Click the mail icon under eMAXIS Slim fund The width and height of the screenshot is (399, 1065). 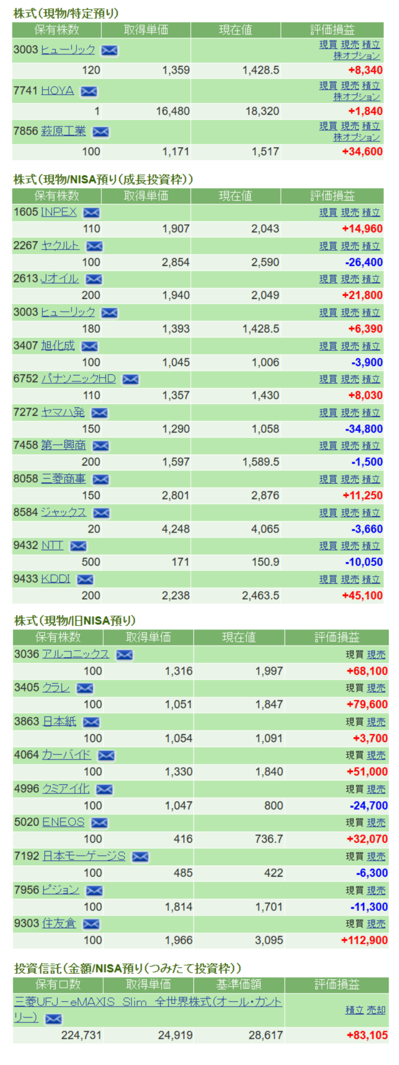pos(53,1018)
